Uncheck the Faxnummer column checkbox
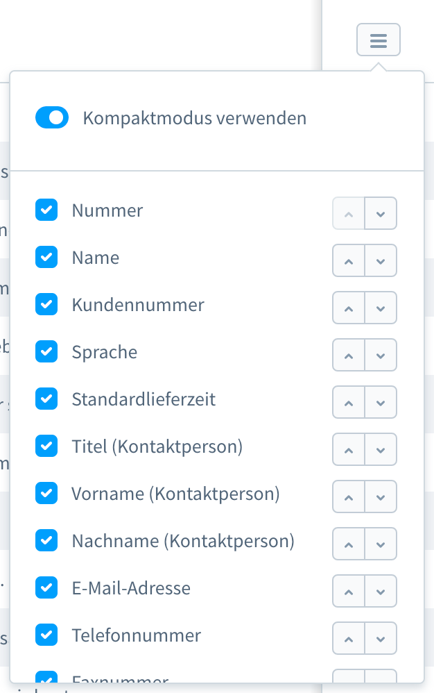 click(46, 679)
